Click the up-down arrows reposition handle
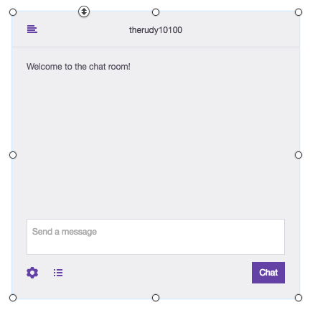The image size is (310, 310). (84, 11)
